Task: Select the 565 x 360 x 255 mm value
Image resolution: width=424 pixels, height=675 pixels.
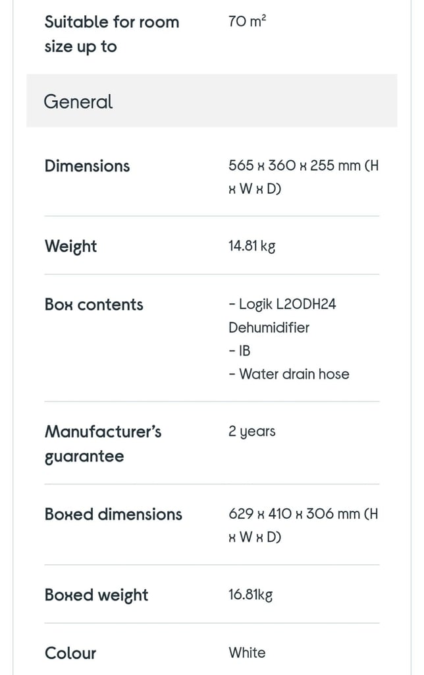Action: coord(304,177)
